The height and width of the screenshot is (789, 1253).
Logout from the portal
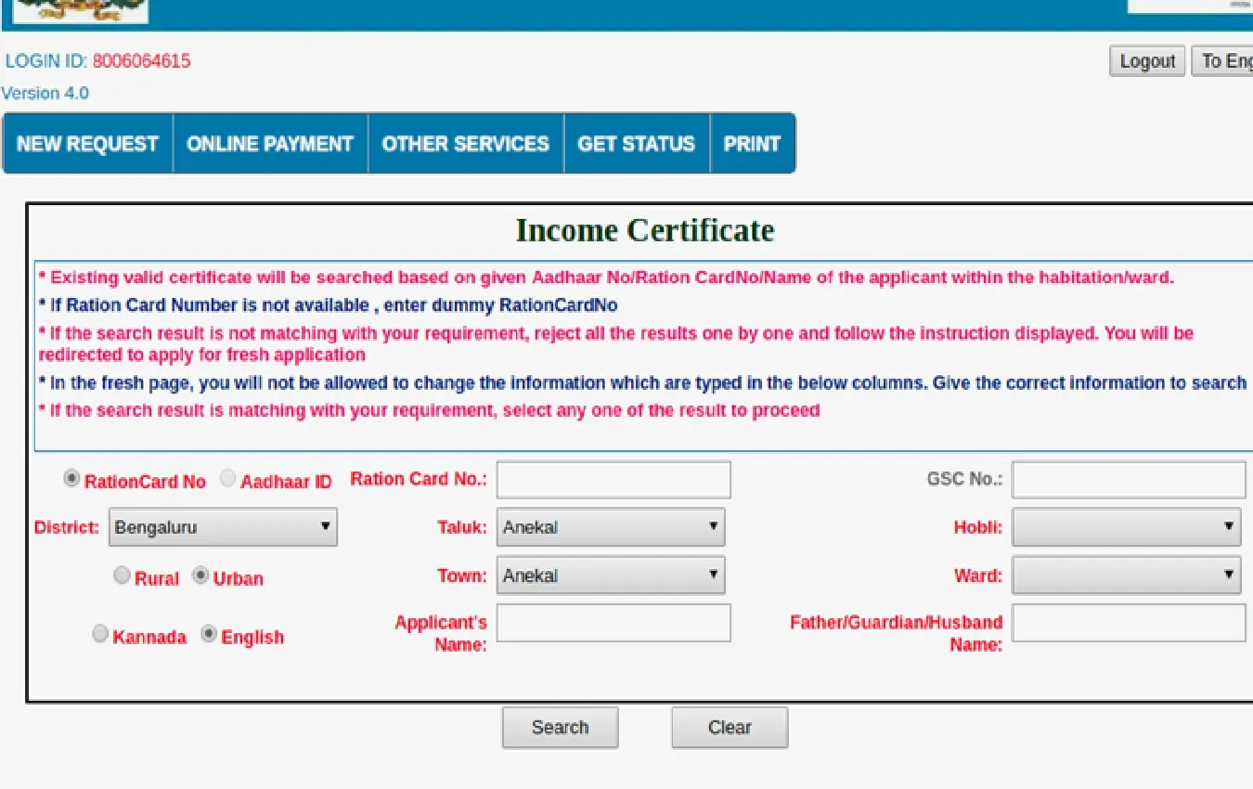1147,60
